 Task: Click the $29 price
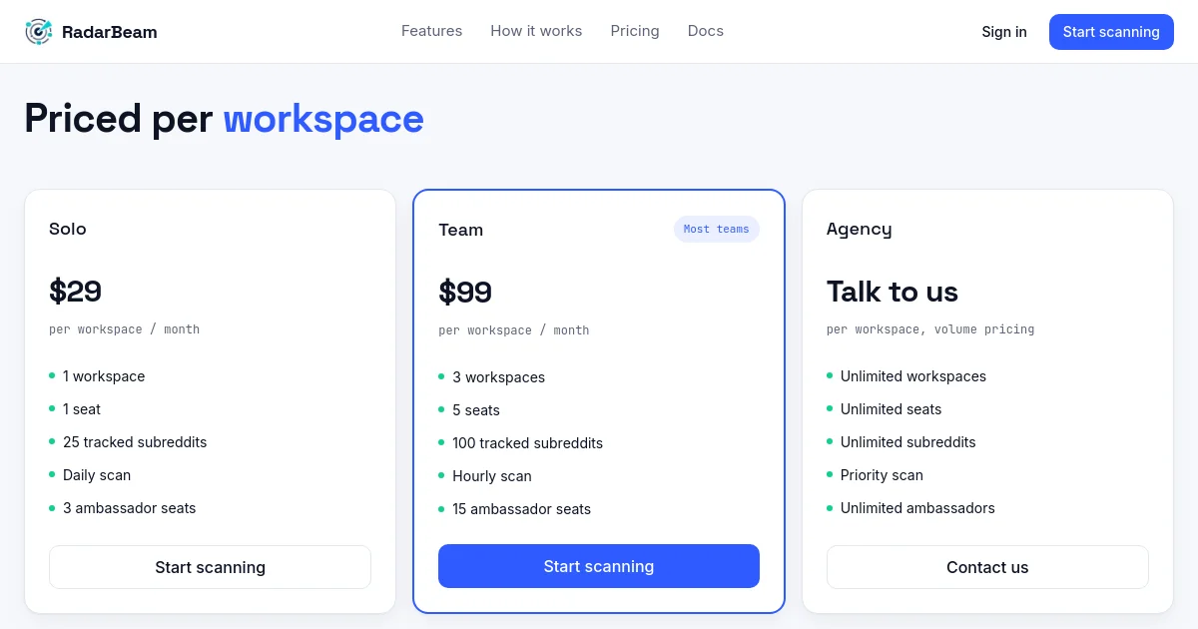pyautogui.click(x=75, y=292)
